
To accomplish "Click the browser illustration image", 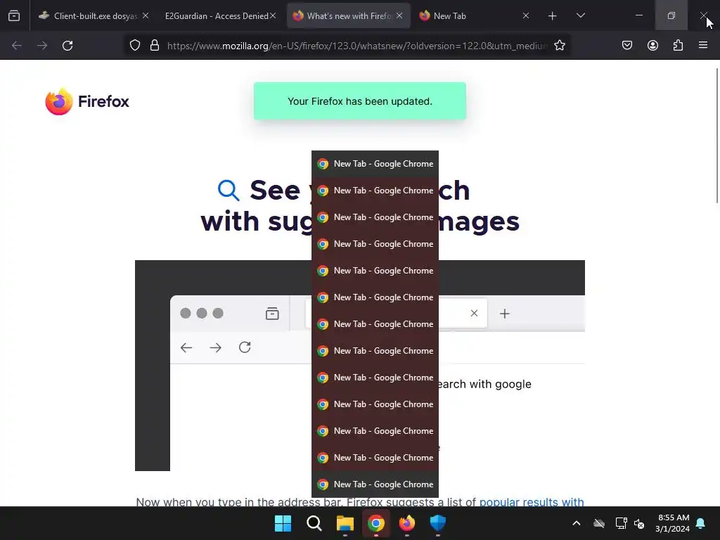I will tap(359, 366).
